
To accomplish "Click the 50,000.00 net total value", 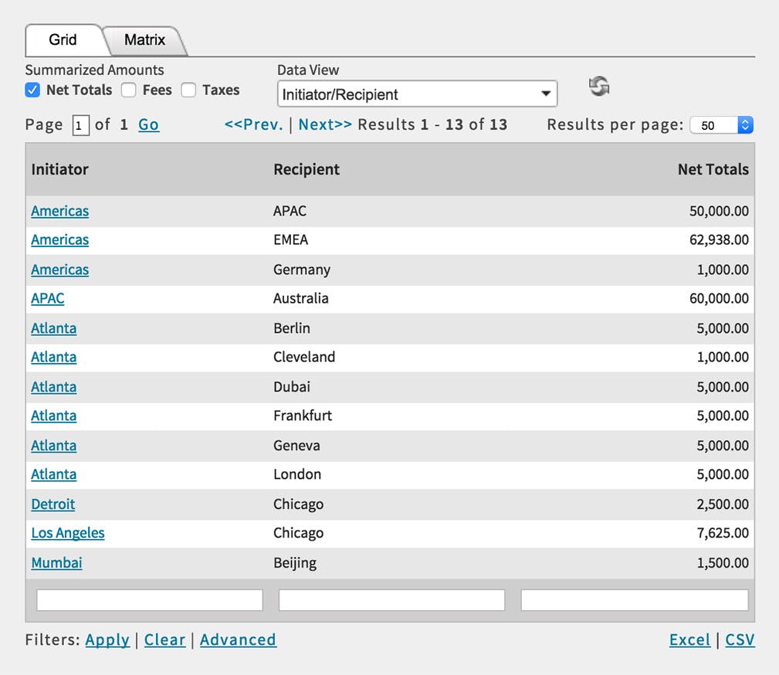I will [x=719, y=212].
